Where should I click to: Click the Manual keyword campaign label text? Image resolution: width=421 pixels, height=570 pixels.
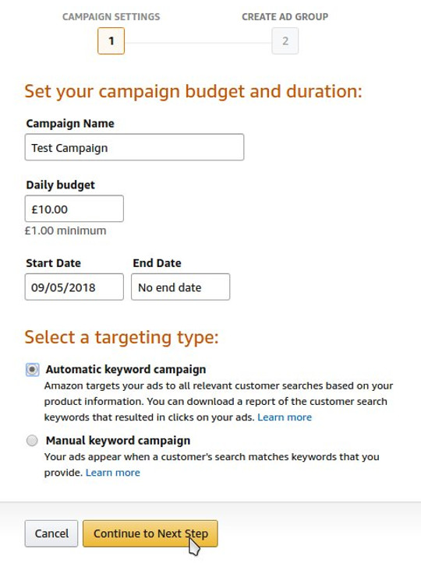118,441
